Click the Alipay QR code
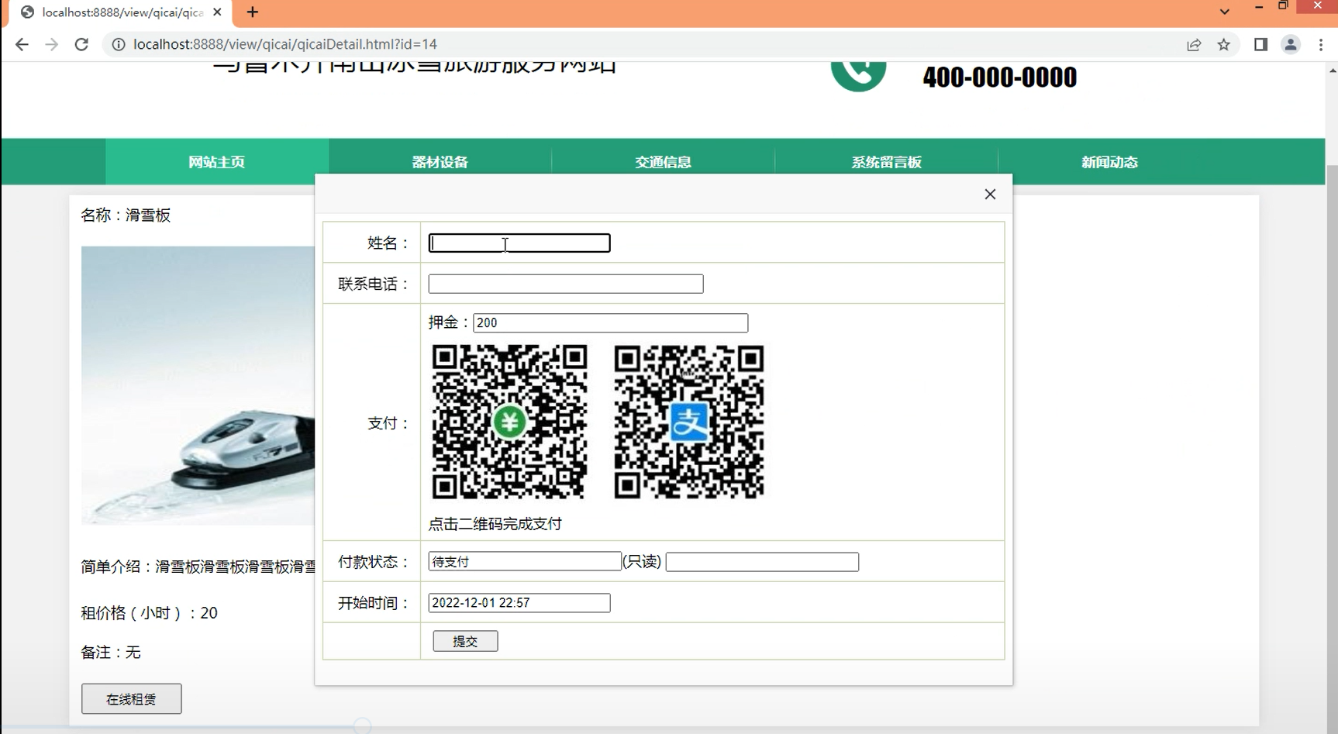Viewport: 1338px width, 734px height. tap(689, 422)
